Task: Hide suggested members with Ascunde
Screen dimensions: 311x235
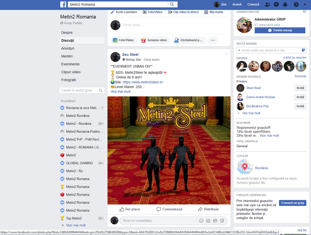Action: point(300,76)
